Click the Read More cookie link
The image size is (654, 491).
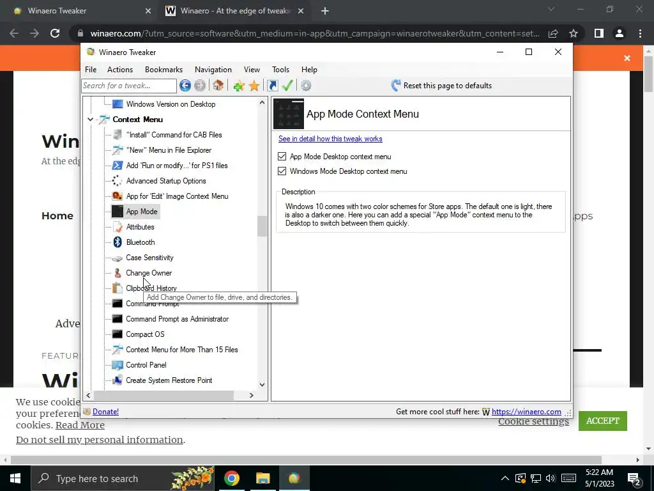[x=80, y=425]
